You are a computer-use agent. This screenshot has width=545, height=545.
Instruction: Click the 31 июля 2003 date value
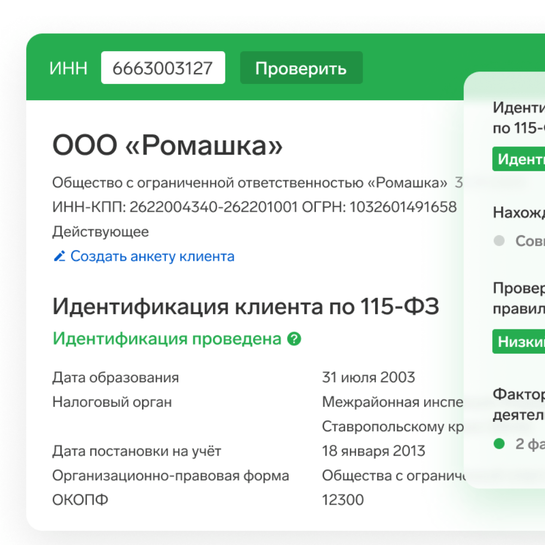[x=369, y=377]
